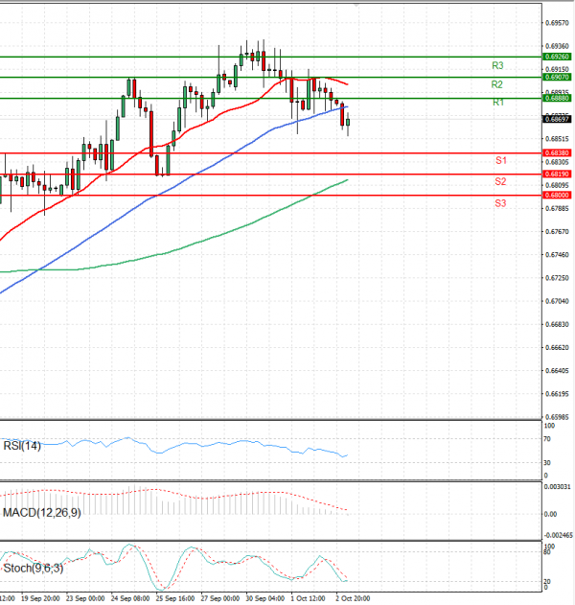575x605 pixels.
Task: Click the RSI 70 level label
Action: 547,439
